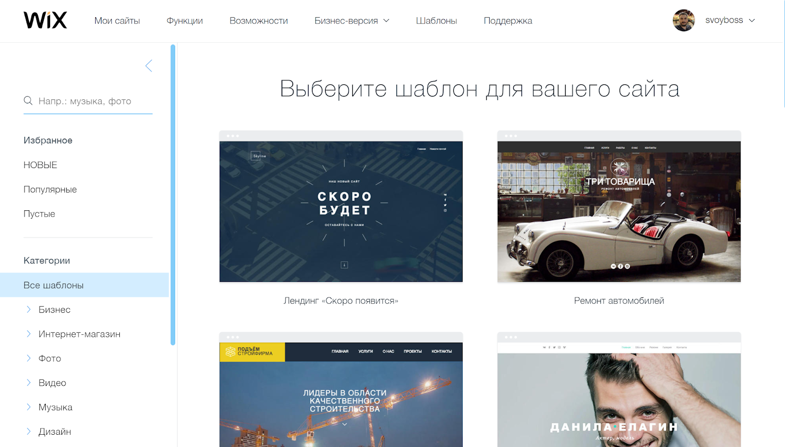Open the Дизайн category label
The height and width of the screenshot is (447, 785).
click(x=55, y=431)
